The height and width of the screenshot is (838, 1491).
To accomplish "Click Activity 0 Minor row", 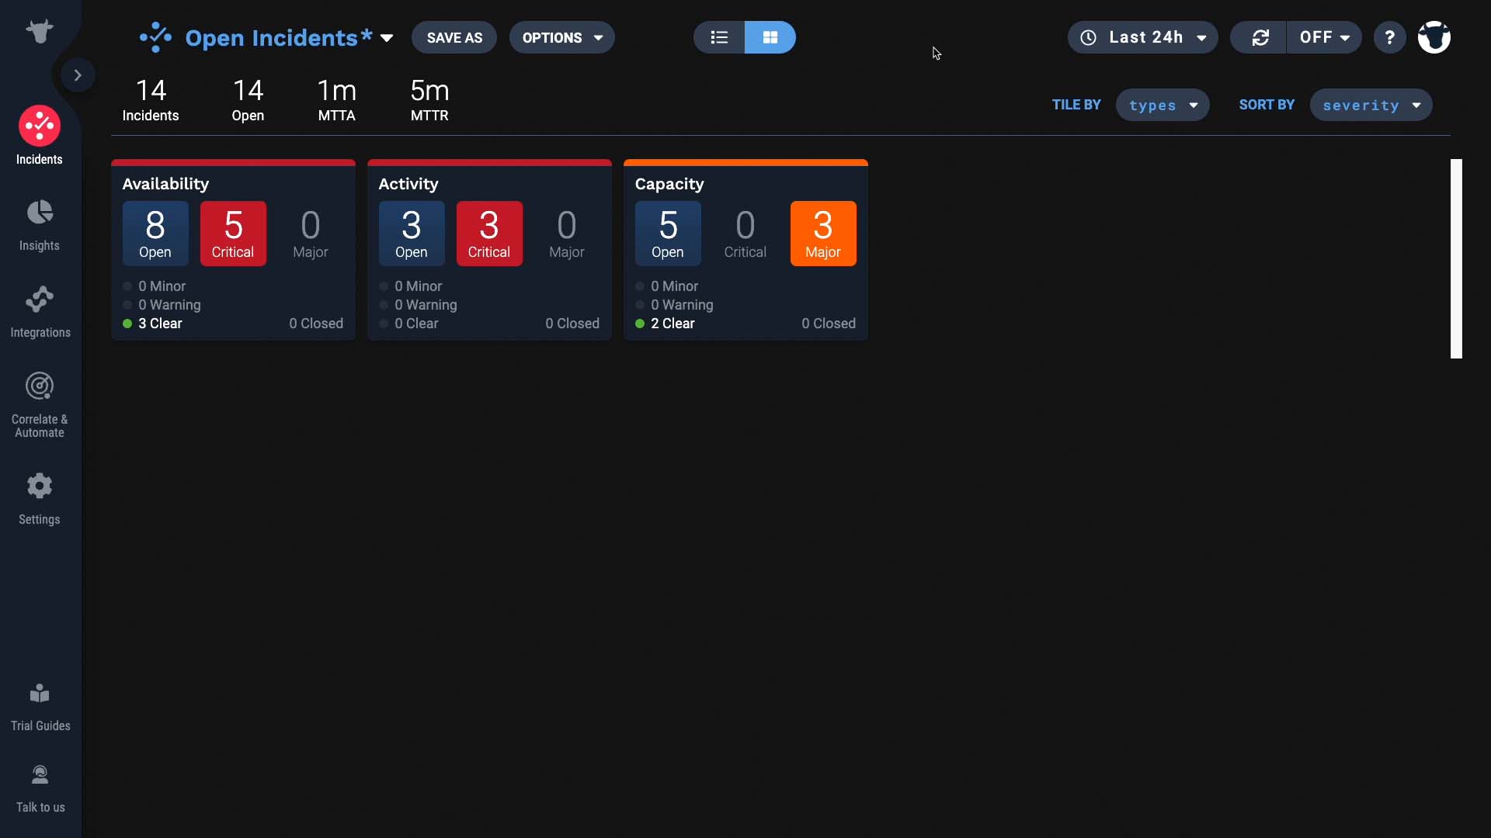I will (411, 286).
